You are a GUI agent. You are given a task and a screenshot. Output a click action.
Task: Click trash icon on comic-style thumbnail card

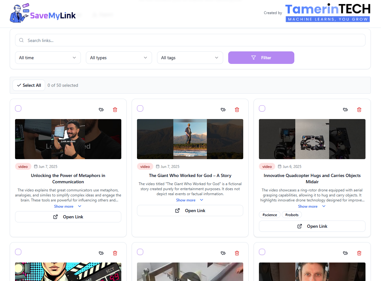115,253
